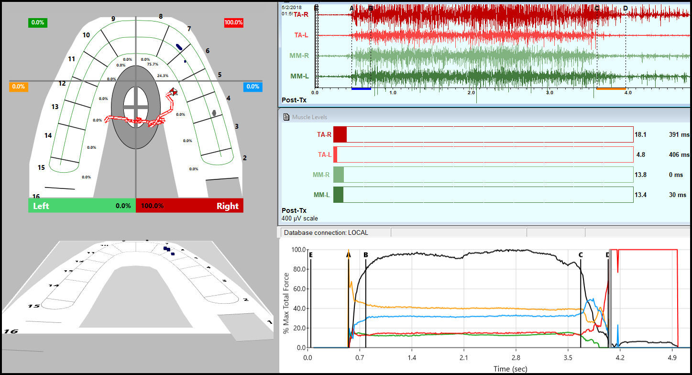Image resolution: width=692 pixels, height=375 pixels.
Task: Click the green Left force bar
Action: click(x=81, y=206)
